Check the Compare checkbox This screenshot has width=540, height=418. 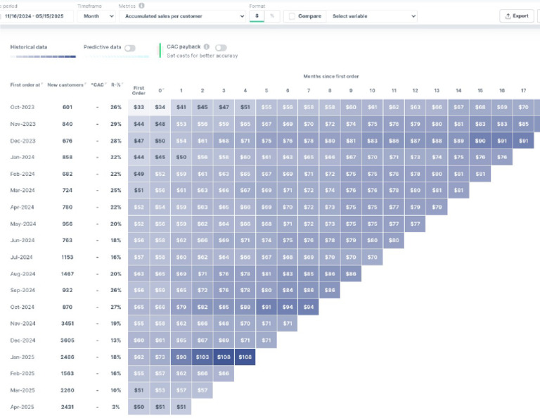[292, 16]
